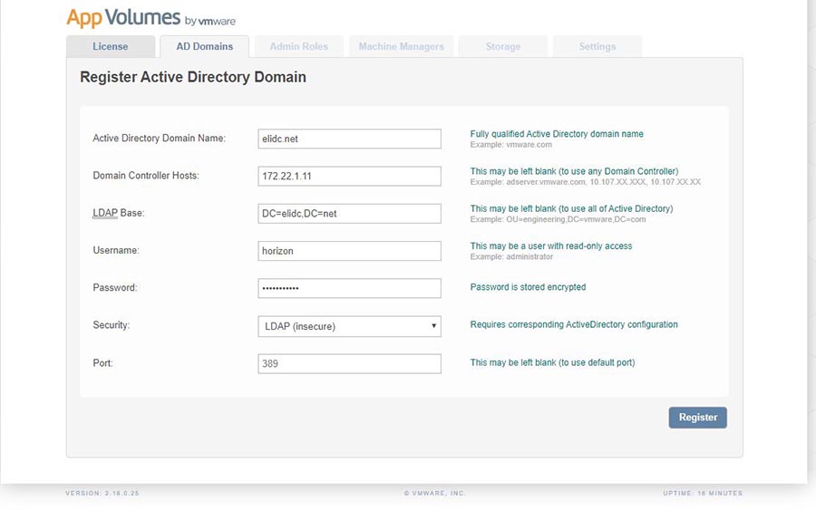The image size is (816, 510).
Task: Click the underlined LDAP abbreviation label
Action: (x=105, y=213)
